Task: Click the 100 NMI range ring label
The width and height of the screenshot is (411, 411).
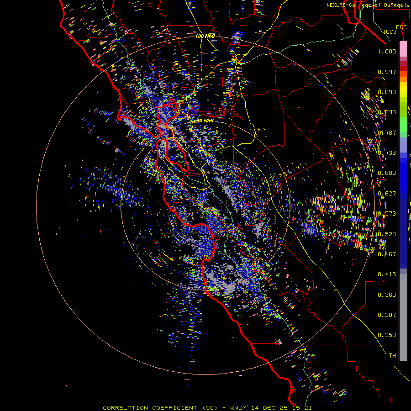Action: 205,36
